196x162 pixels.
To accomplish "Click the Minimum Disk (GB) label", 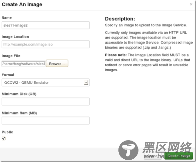I will click(x=19, y=94).
